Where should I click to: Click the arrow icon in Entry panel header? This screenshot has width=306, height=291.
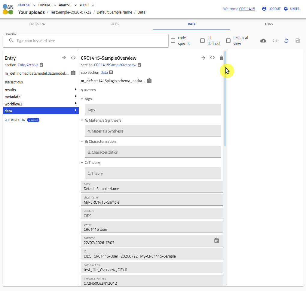[64, 58]
